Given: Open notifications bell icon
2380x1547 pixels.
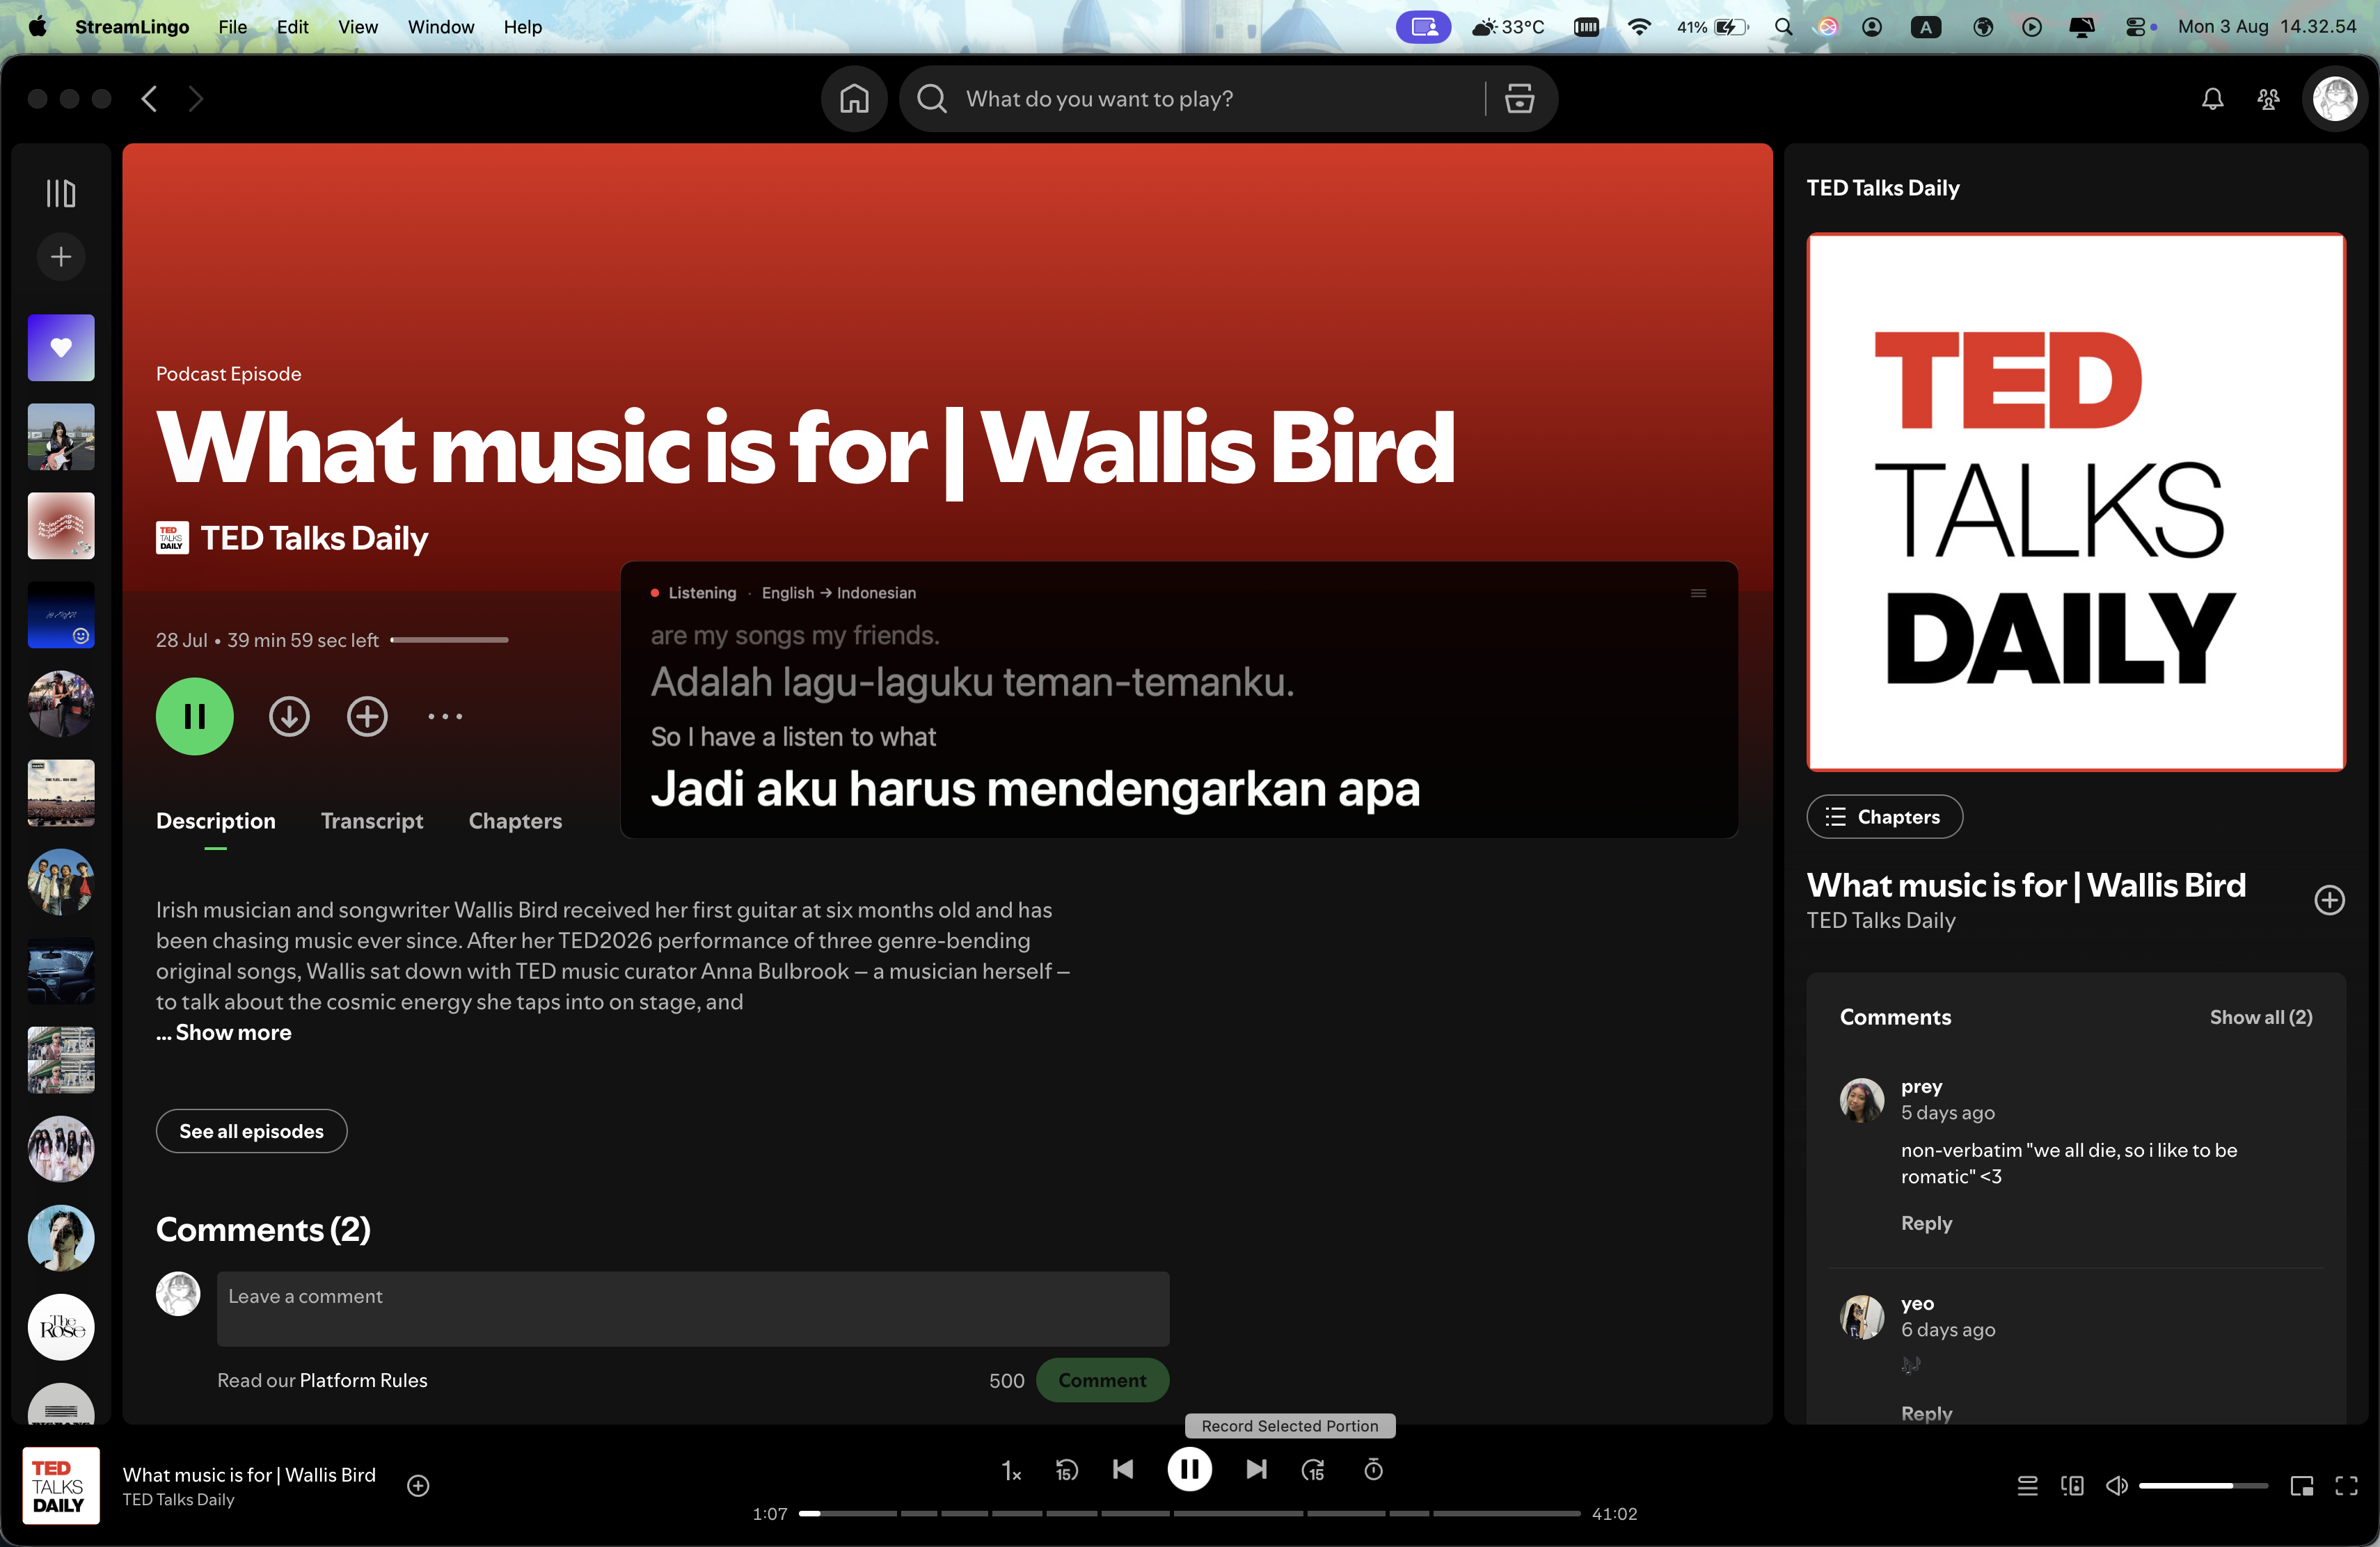Looking at the screenshot, I should pyautogui.click(x=2213, y=99).
